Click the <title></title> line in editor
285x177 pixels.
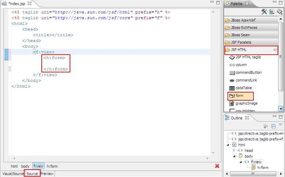[53, 35]
